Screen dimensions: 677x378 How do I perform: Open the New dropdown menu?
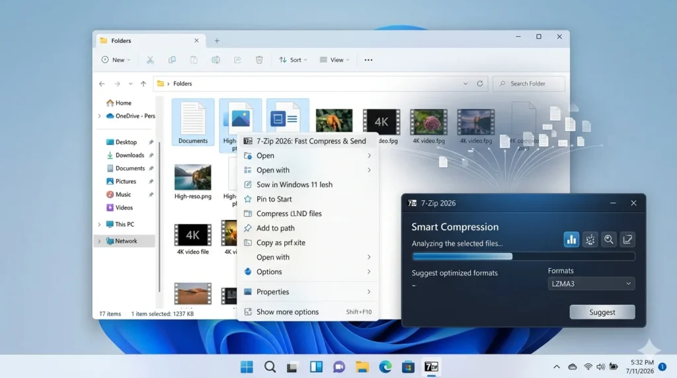(x=116, y=60)
